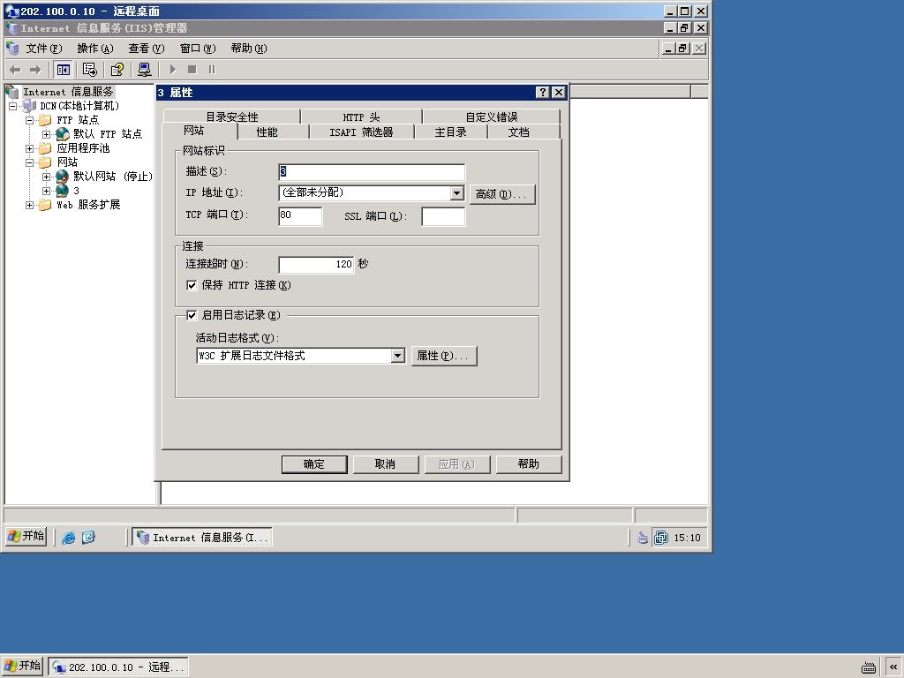
Task: Open the 窗口(W) menu
Action: point(198,49)
